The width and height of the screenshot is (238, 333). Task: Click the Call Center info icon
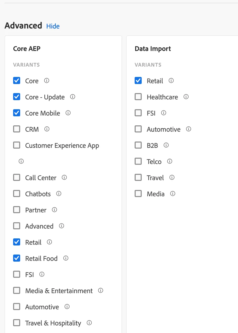64,177
